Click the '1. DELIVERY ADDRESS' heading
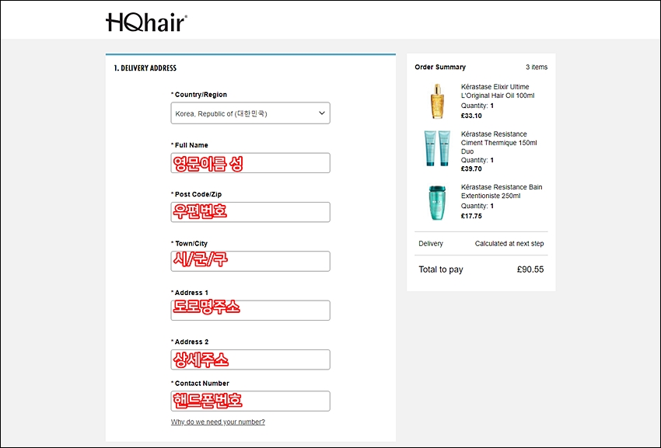This screenshot has height=448, width=661. point(145,68)
